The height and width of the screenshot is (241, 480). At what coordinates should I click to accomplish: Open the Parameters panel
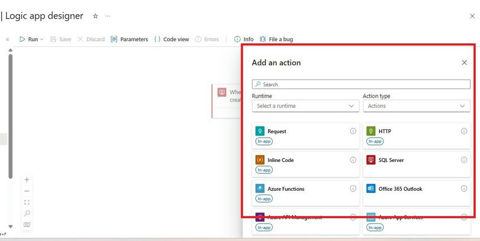(129, 39)
